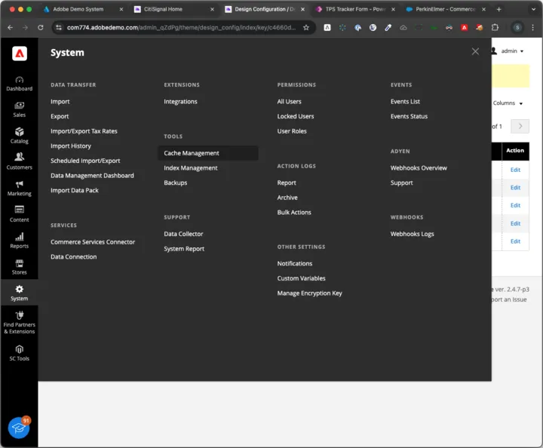Open Import Data Pack
The image size is (543, 448).
pos(75,190)
